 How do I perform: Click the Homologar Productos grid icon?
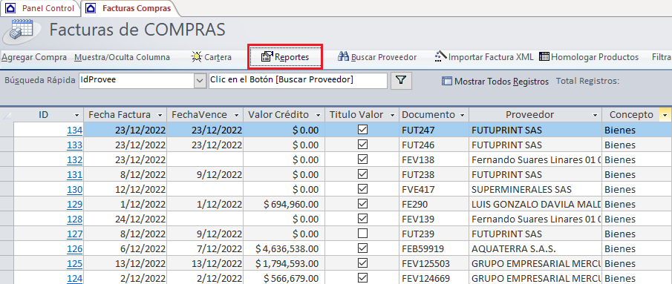[544, 57]
